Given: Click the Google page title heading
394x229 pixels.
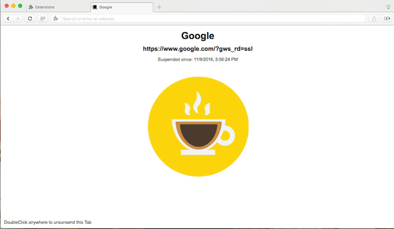Looking at the screenshot, I should [197, 35].
